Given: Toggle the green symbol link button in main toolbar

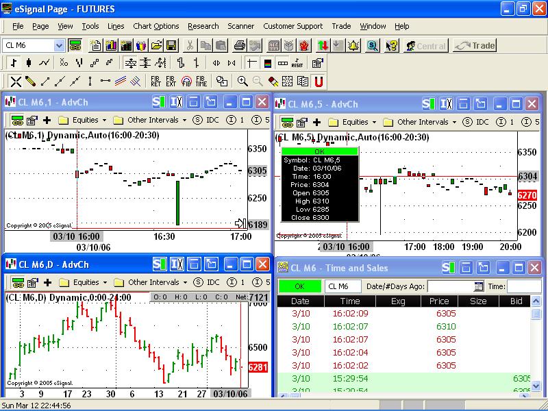Looking at the screenshot, I should point(75,45).
